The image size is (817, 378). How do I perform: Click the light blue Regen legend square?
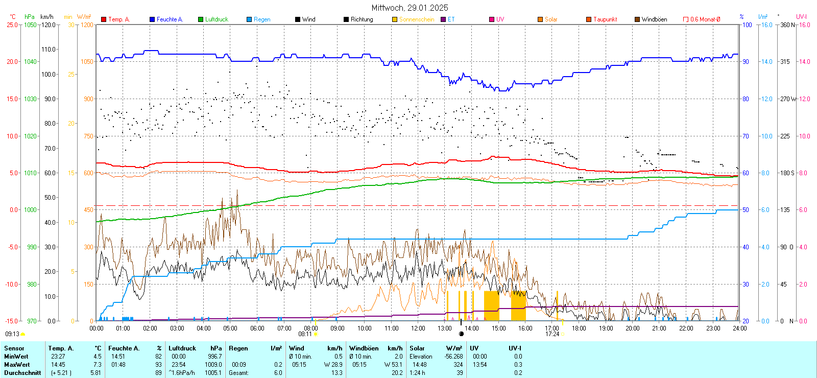pyautogui.click(x=249, y=19)
